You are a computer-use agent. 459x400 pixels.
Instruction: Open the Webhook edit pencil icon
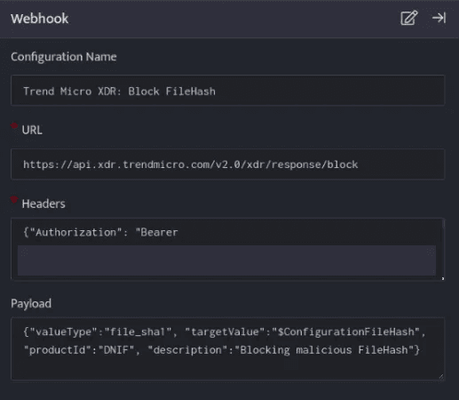409,18
